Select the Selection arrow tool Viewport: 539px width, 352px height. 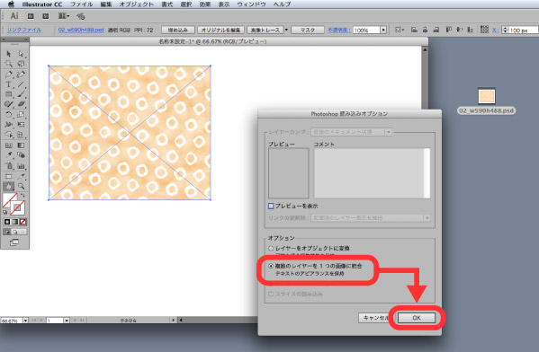coord(9,54)
